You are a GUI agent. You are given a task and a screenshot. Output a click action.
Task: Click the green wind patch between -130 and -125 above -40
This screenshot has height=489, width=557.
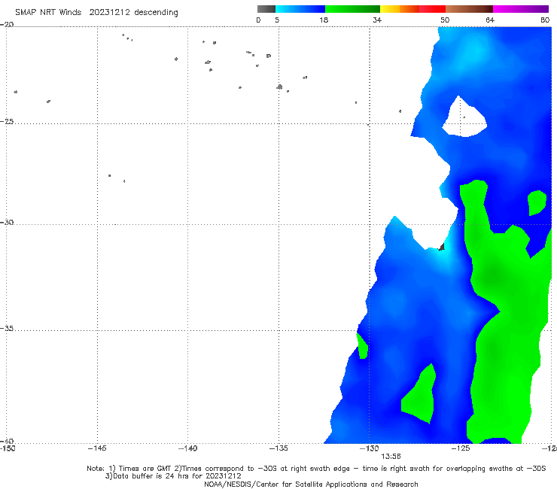pyautogui.click(x=419, y=396)
